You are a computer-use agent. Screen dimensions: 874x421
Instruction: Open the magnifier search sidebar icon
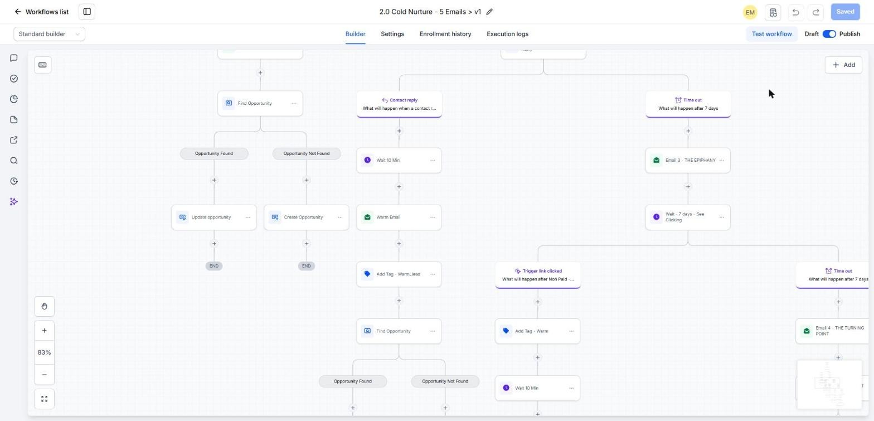coord(14,161)
